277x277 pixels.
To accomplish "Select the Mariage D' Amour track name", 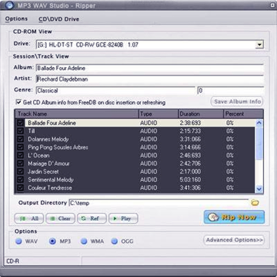I will coord(48,163).
